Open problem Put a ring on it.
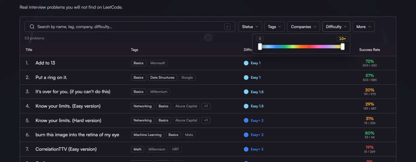This screenshot has height=162, width=416. pyautogui.click(x=51, y=78)
